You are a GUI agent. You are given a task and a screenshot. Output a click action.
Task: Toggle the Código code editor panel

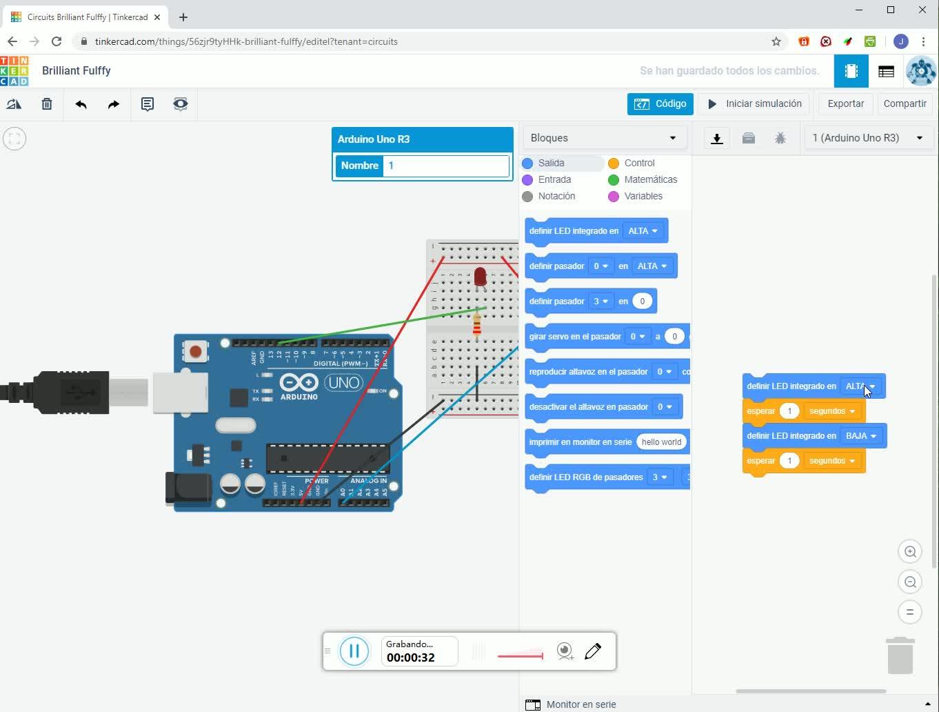[660, 103]
